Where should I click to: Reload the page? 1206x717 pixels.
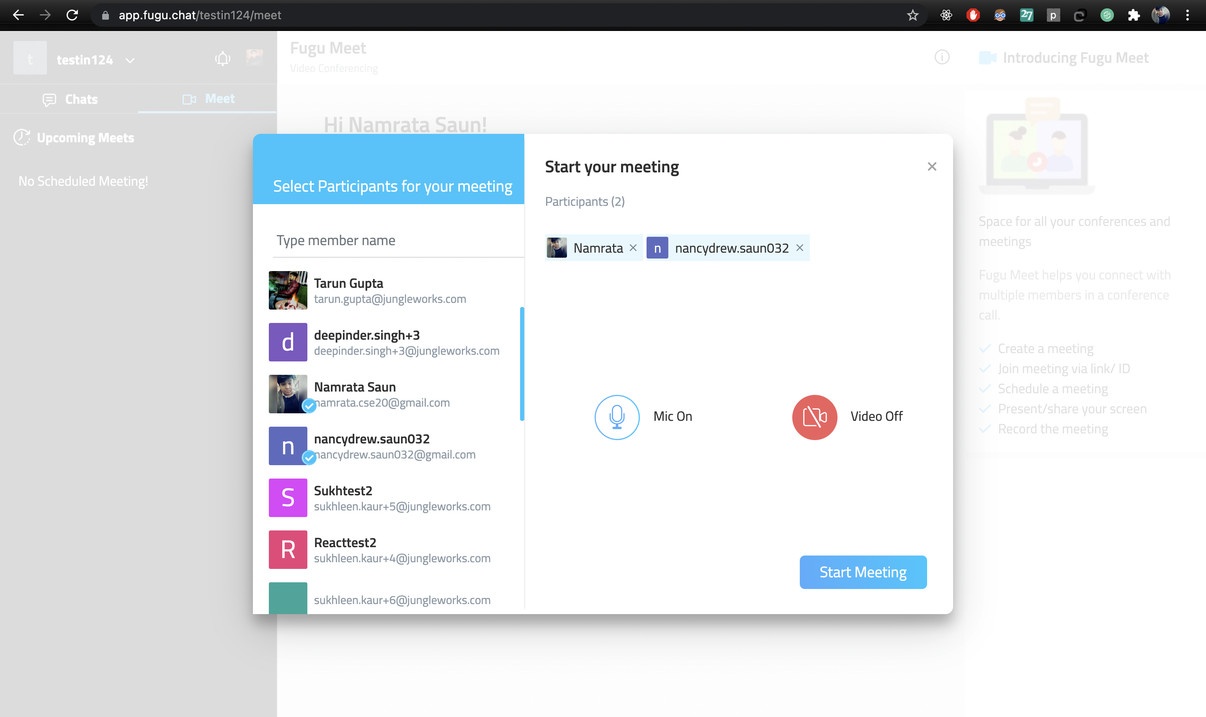point(72,15)
